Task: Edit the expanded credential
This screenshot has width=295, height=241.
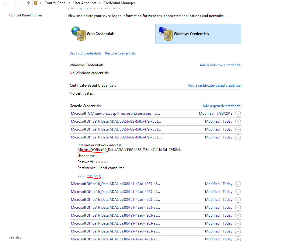Action: coord(81,175)
